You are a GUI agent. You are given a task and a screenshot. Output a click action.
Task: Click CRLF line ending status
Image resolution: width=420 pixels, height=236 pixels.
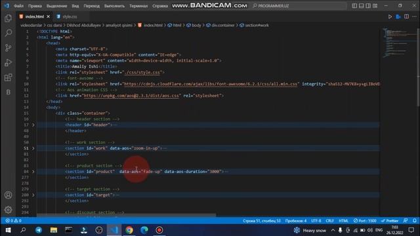(329, 221)
